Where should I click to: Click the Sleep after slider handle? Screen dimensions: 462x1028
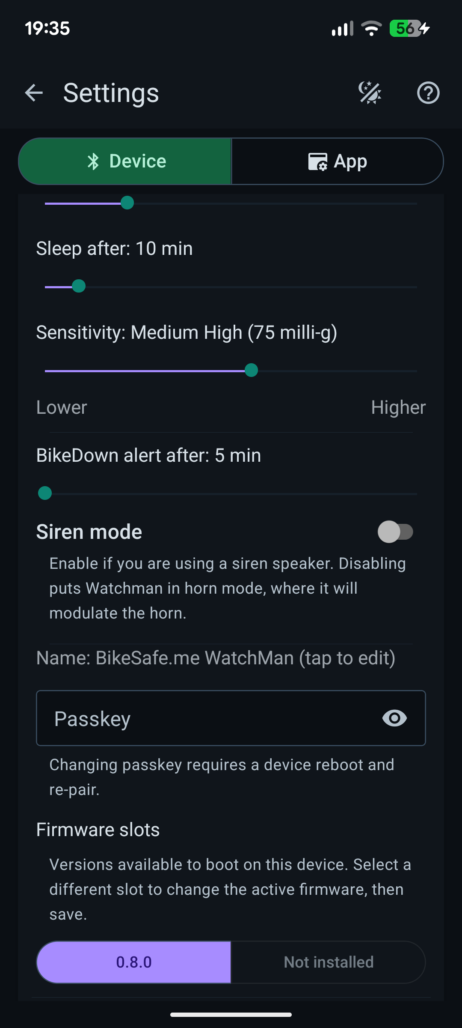click(x=79, y=286)
